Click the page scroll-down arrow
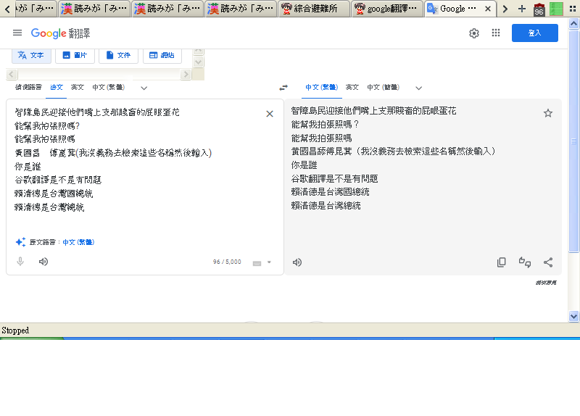The height and width of the screenshot is (416, 580). click(573, 316)
